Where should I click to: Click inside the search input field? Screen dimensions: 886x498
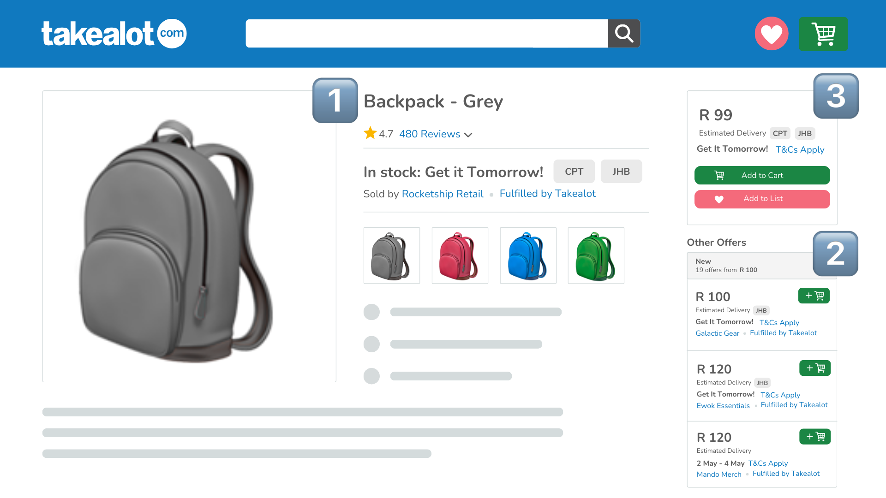click(x=426, y=33)
